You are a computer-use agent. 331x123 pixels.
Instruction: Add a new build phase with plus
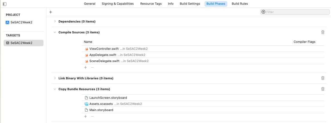51,12
